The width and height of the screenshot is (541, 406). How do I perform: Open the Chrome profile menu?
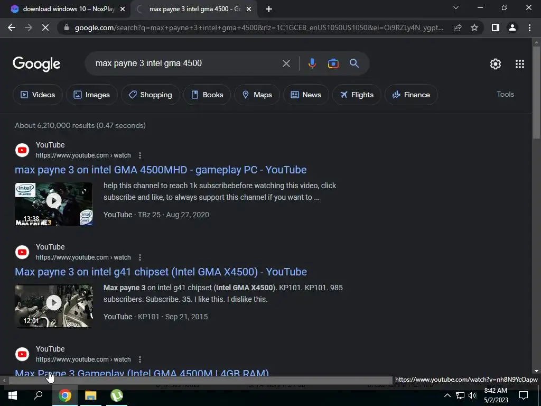click(512, 27)
